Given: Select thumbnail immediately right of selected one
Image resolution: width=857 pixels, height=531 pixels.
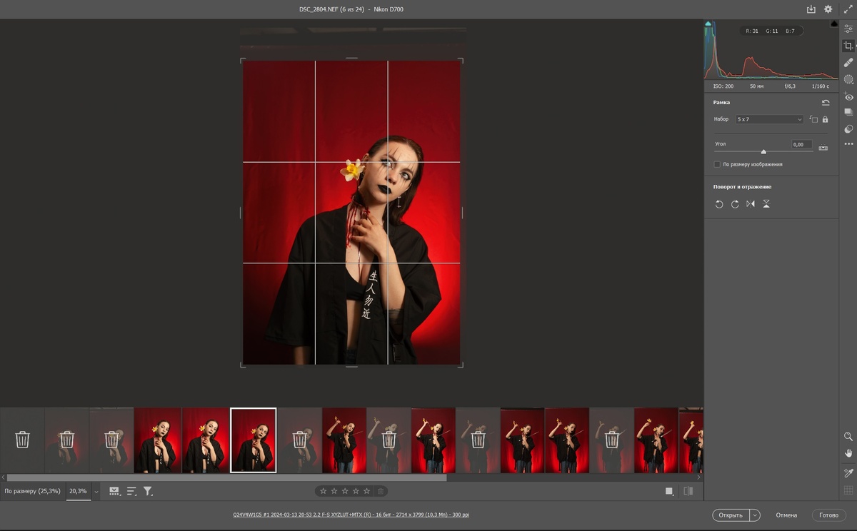Looking at the screenshot, I should pos(299,440).
